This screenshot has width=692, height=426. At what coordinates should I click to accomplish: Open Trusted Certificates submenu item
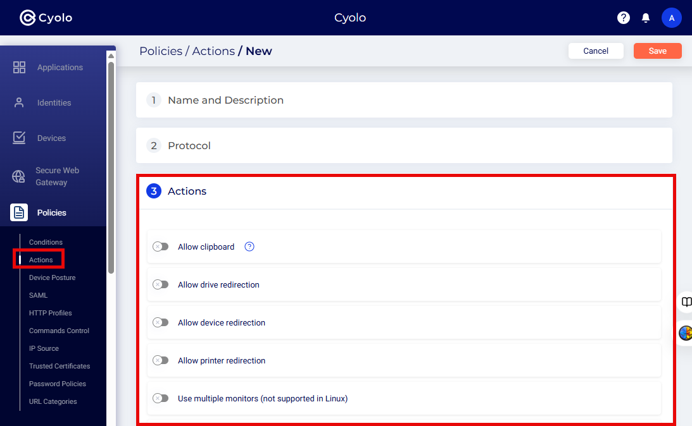pyautogui.click(x=59, y=366)
